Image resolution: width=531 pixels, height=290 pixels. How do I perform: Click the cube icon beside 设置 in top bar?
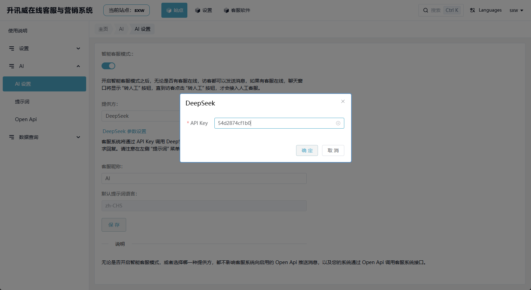(x=197, y=10)
